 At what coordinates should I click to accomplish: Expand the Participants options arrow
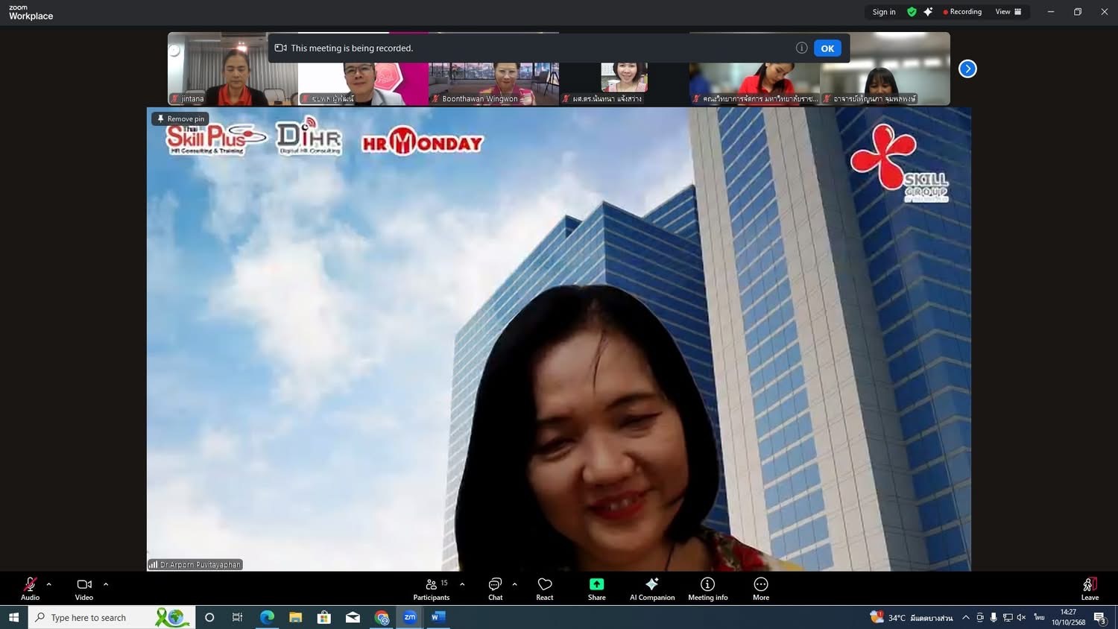(462, 584)
